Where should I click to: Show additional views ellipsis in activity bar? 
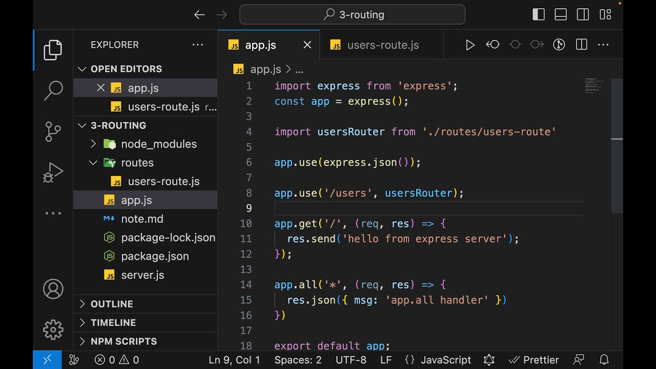tap(53, 213)
